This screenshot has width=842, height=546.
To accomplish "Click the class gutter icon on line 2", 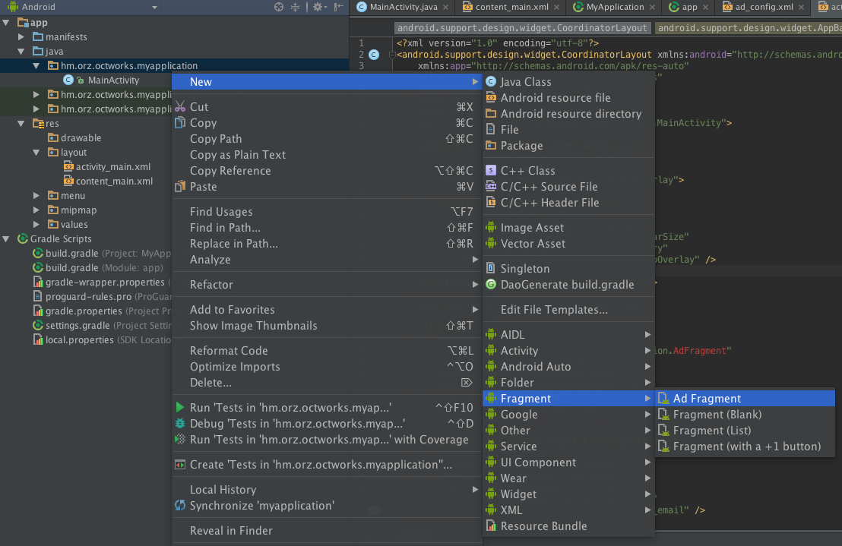I will (x=375, y=55).
